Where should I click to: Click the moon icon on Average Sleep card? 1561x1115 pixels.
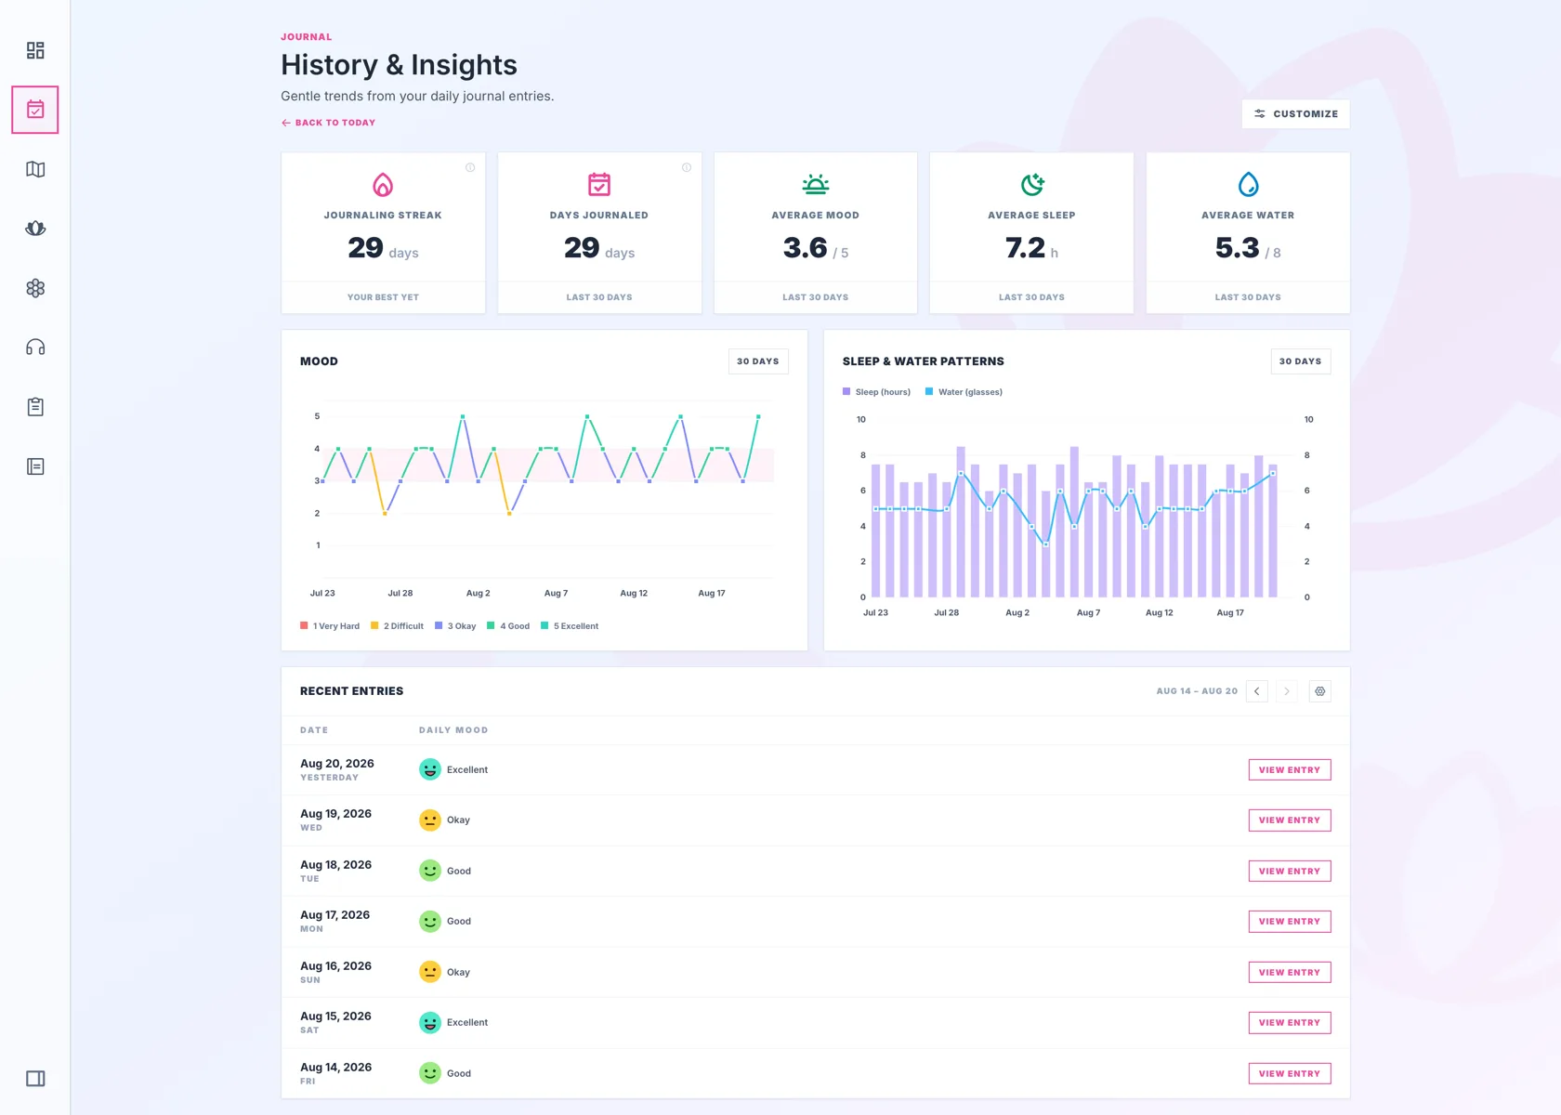coord(1032,185)
